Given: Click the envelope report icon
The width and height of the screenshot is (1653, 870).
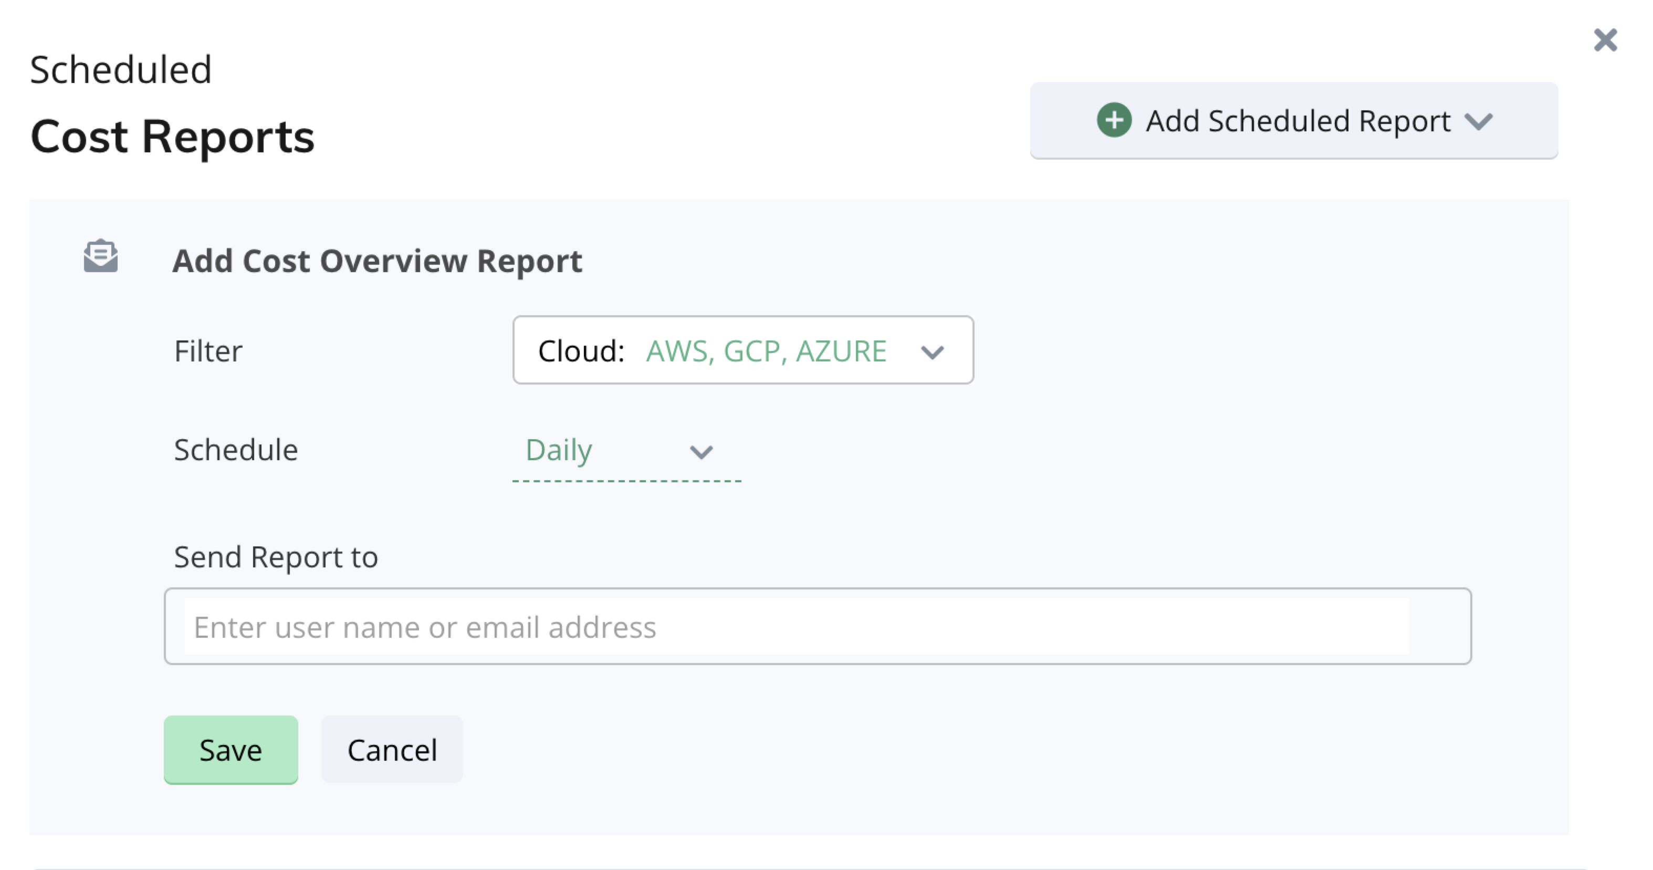Looking at the screenshot, I should tap(101, 256).
